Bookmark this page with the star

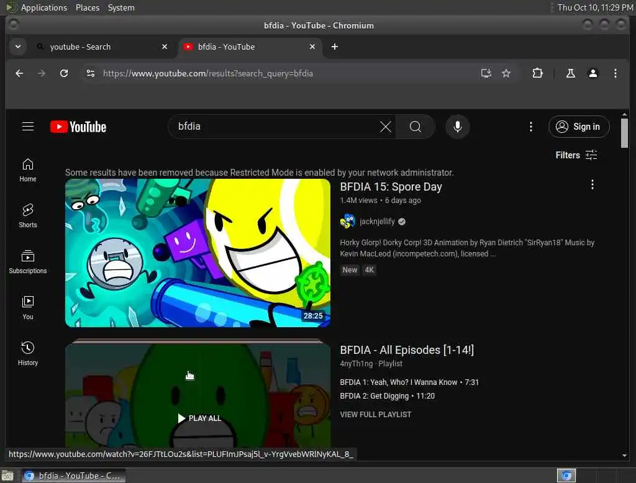coord(506,73)
